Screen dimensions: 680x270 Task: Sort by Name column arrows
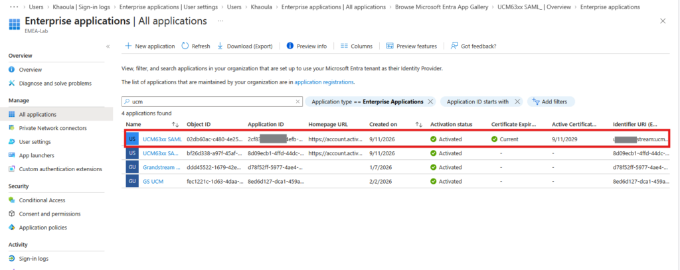(x=175, y=124)
